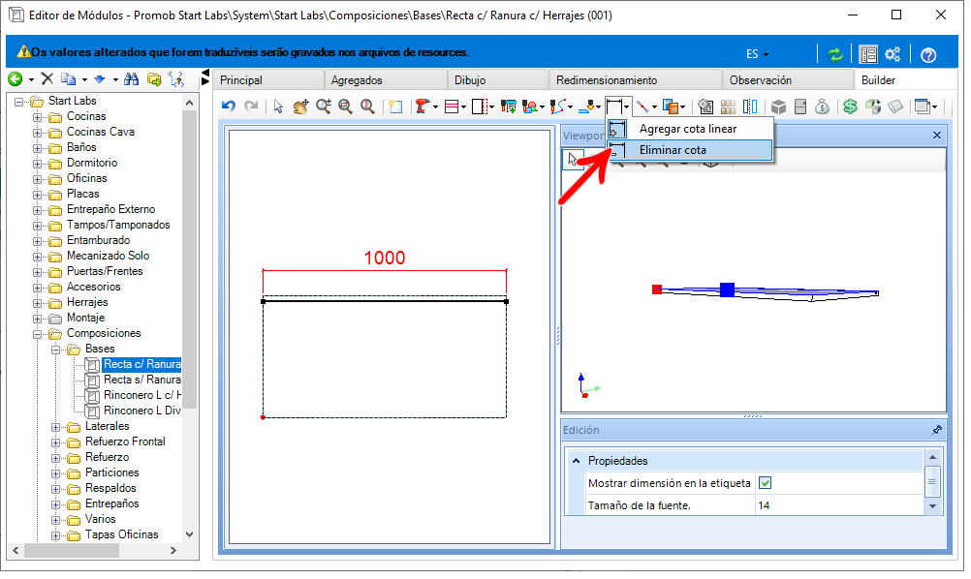The width and height of the screenshot is (971, 579).
Task: Click the undo arrow in Builder toolbar
Action: (x=228, y=107)
